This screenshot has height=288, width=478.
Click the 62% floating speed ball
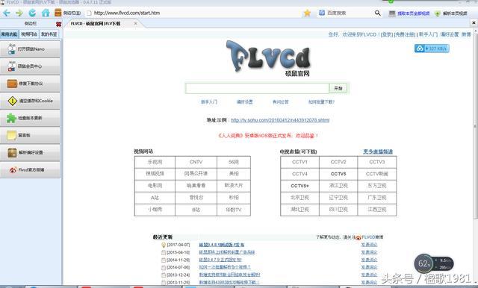424,263
